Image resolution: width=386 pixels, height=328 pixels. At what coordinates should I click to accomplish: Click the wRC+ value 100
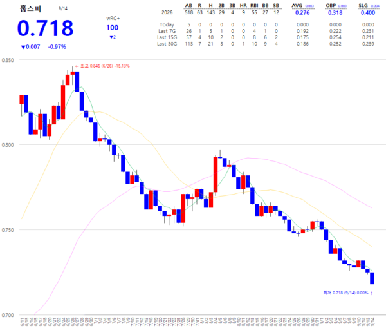pos(112,28)
